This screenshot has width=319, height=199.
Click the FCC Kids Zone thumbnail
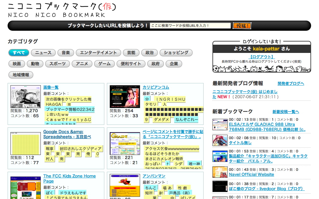(26, 188)
